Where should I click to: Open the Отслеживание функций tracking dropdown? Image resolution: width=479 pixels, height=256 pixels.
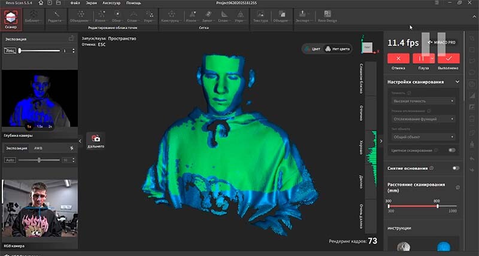(x=423, y=119)
